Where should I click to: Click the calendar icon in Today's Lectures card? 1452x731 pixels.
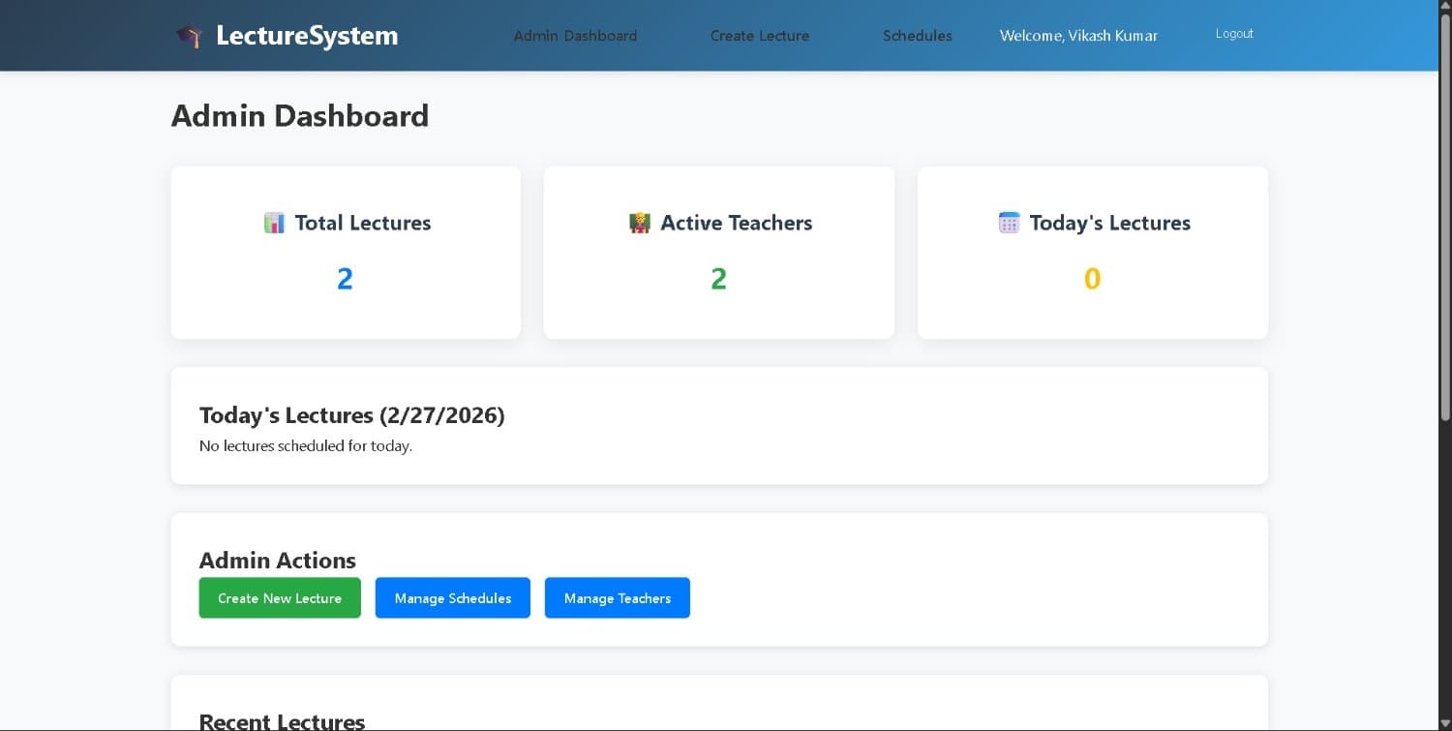[1009, 223]
